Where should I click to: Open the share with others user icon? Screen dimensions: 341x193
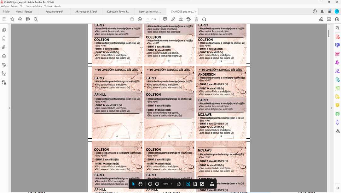point(337,19)
